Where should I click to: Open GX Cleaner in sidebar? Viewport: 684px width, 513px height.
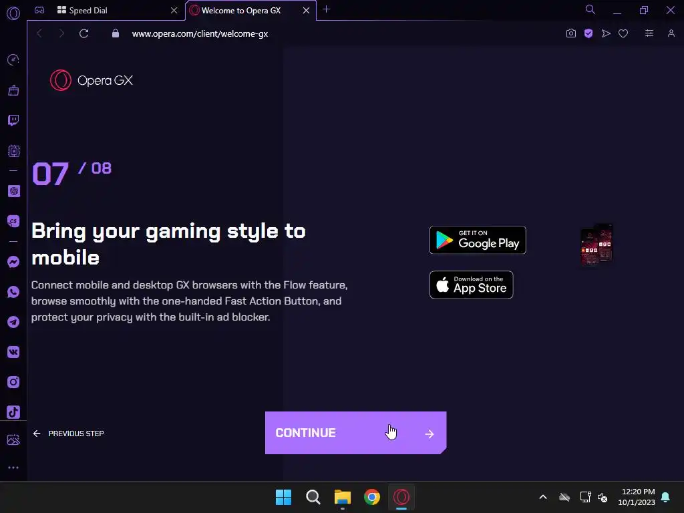(13, 90)
